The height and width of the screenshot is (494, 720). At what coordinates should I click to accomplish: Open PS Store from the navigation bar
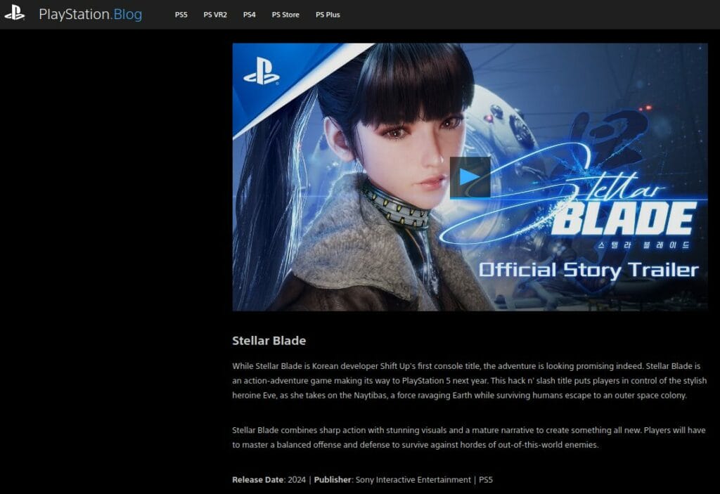click(285, 15)
